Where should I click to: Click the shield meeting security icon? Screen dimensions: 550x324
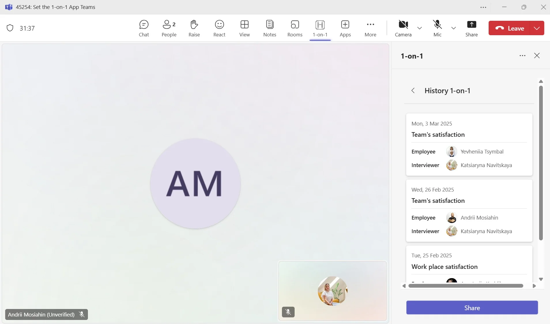point(10,28)
